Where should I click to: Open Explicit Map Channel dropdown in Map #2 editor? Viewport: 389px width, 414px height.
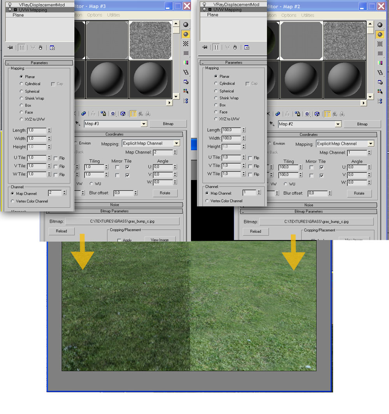[371, 143]
